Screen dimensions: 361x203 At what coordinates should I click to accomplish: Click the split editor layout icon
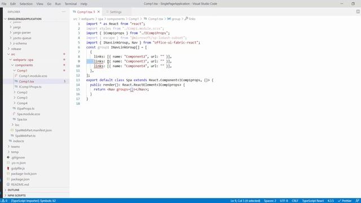click(x=358, y=11)
